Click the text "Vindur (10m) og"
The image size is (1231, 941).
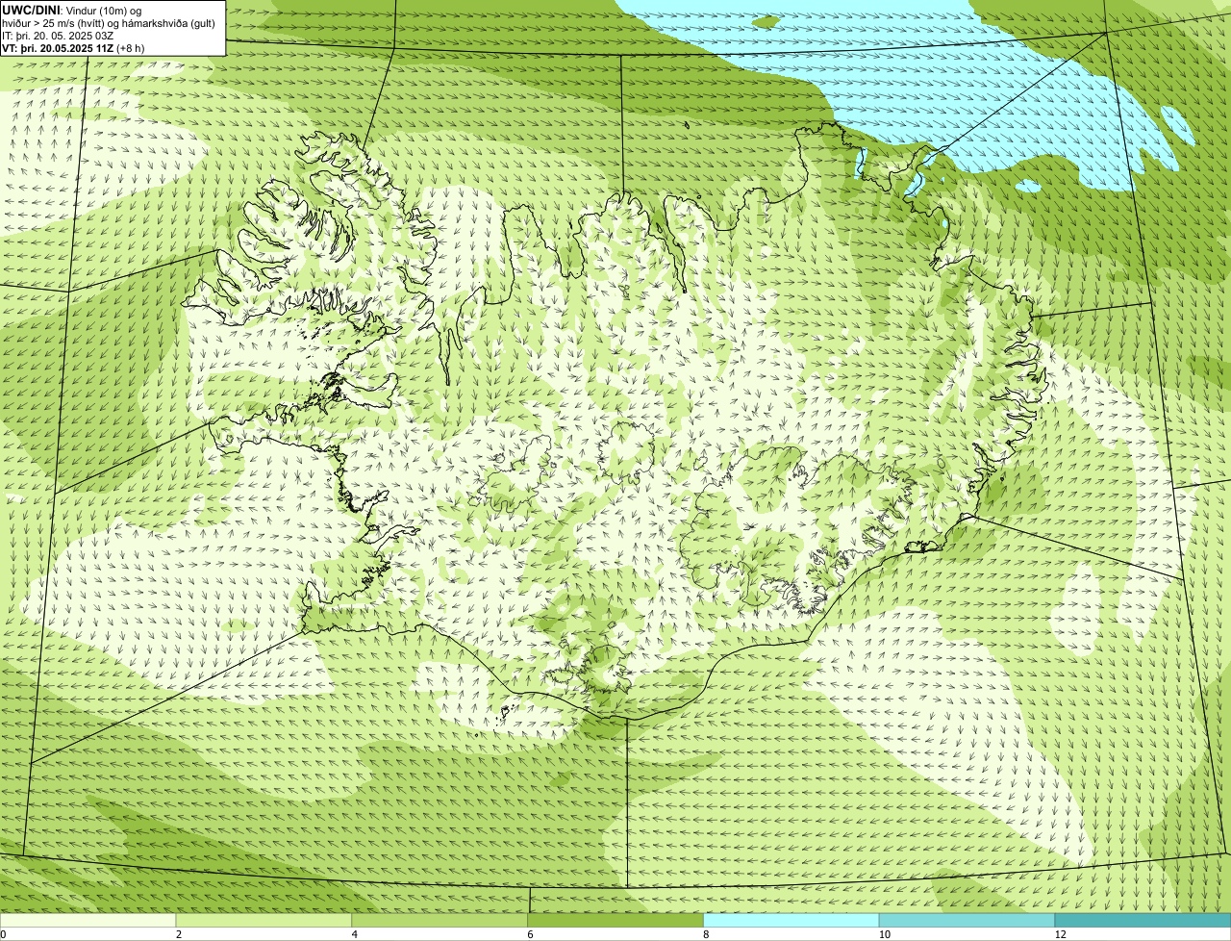pos(104,12)
